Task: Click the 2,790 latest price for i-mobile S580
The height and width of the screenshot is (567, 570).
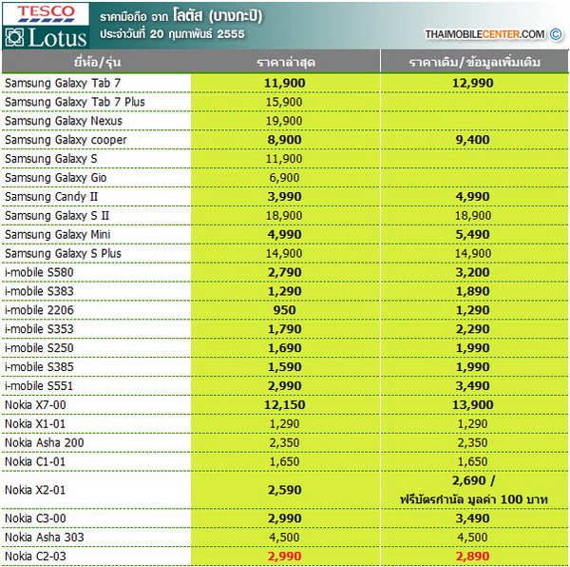Action: pyautogui.click(x=285, y=273)
